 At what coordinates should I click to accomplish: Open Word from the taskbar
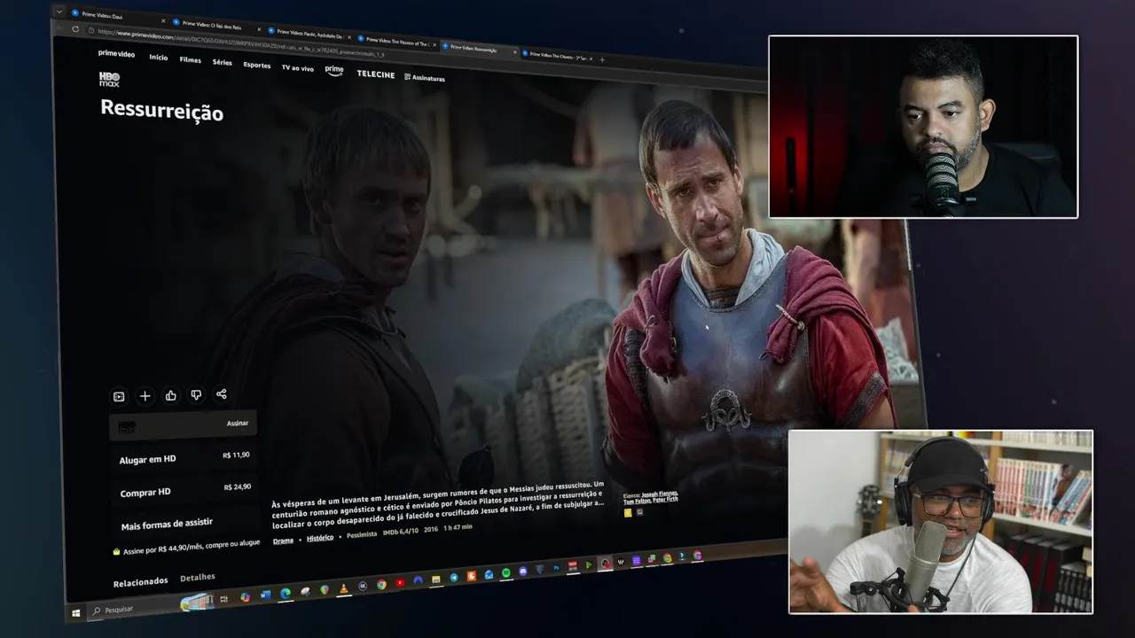(x=265, y=595)
